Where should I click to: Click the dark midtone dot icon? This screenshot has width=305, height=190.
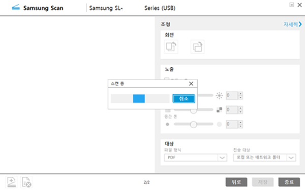point(167,124)
